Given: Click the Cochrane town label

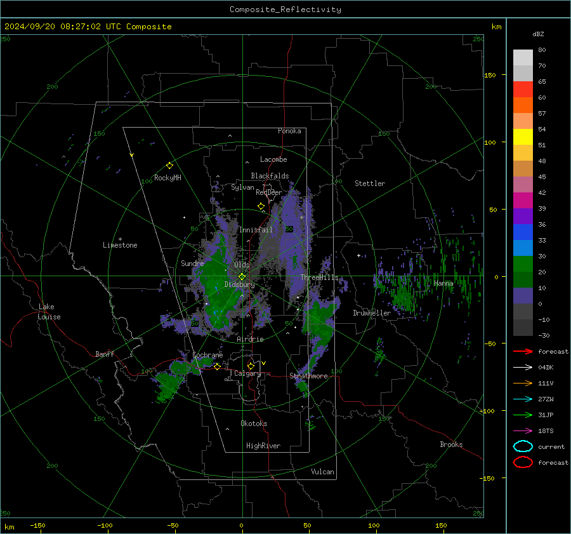Looking at the screenshot, I should 207,355.
